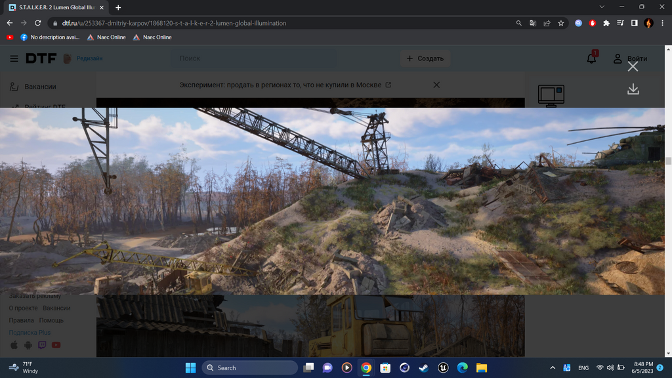This screenshot has height=378, width=672.
Task: Download the image with the download arrow
Action: coord(633,89)
